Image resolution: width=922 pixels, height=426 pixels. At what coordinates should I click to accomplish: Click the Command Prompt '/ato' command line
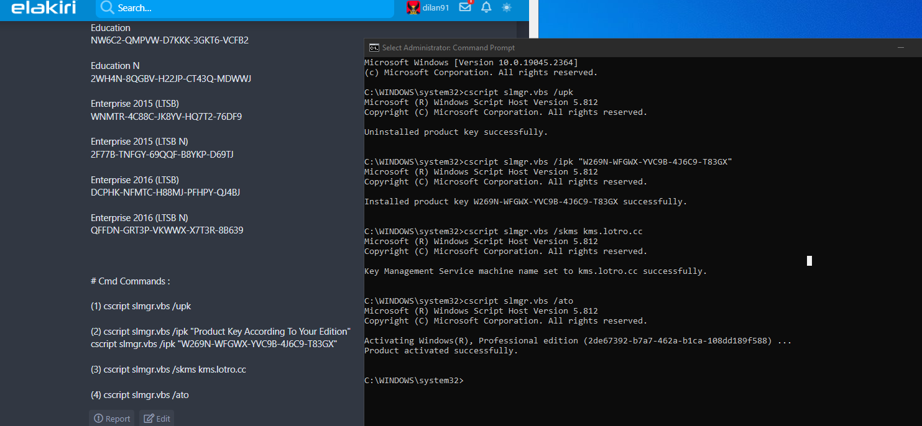(469, 301)
